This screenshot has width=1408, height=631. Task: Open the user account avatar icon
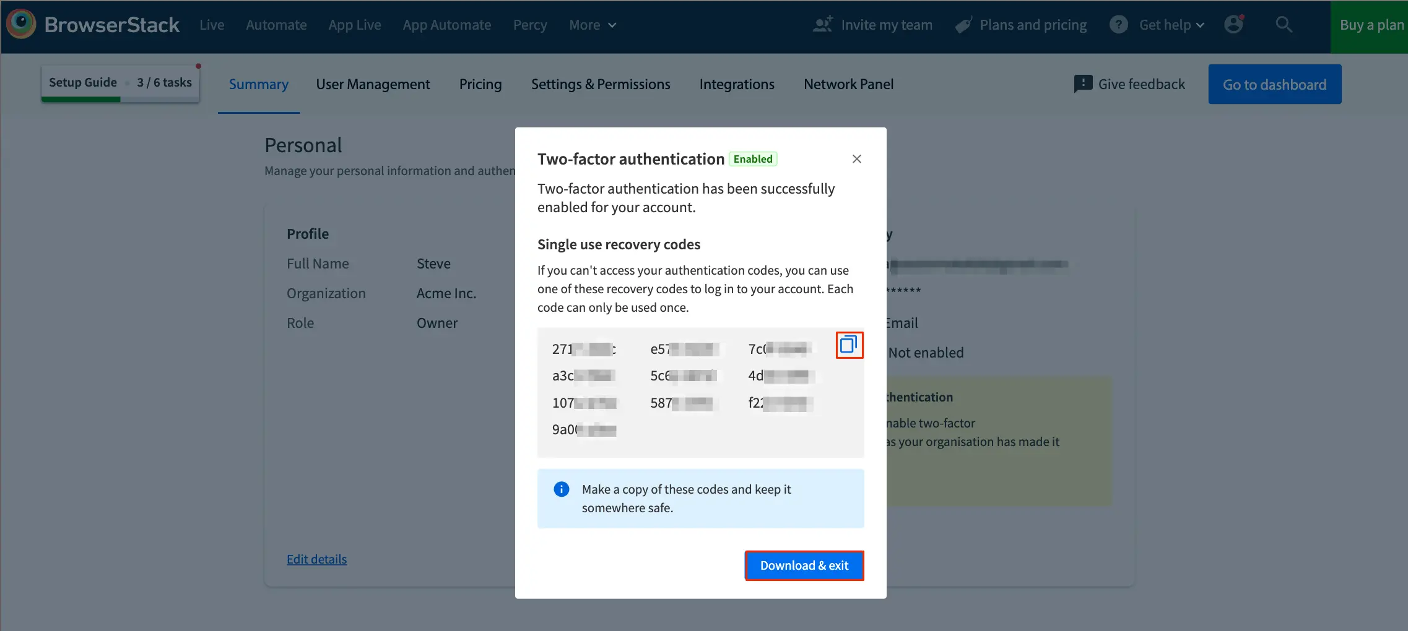click(1233, 25)
